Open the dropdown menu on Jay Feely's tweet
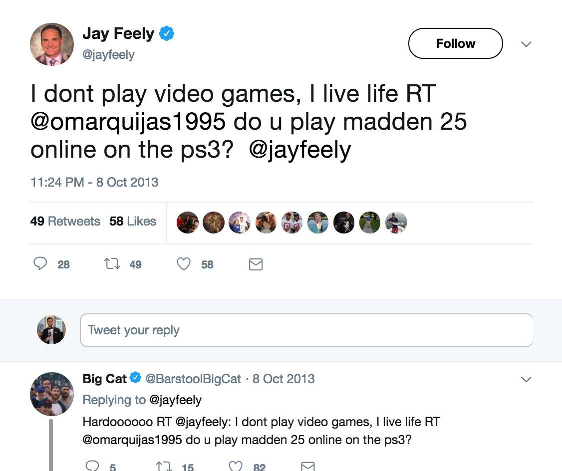 coord(527,44)
